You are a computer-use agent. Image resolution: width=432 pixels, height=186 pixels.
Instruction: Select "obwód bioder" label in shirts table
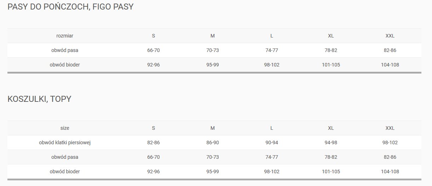click(65, 172)
